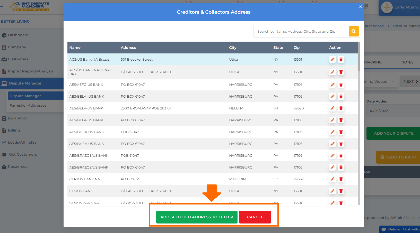Viewport: 420px width, 233px height.
Task: Click the Bulk Print printer icon
Action: click(4, 118)
